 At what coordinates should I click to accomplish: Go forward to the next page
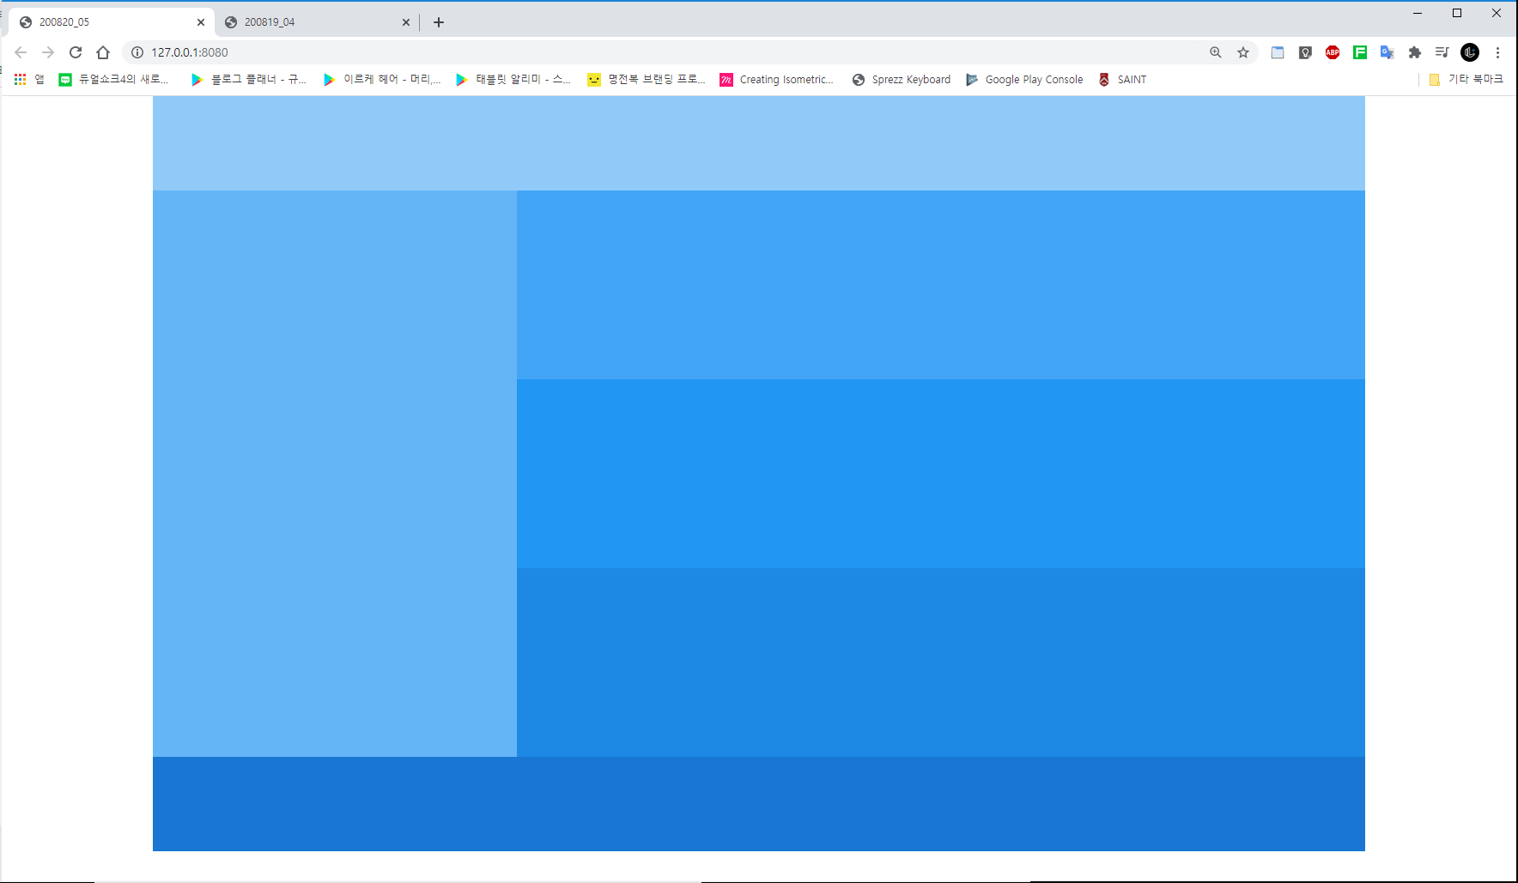(48, 52)
